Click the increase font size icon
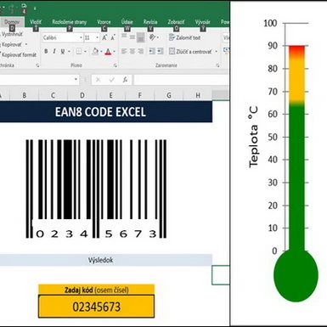Screen dimensions: 327x327 pos(104,37)
